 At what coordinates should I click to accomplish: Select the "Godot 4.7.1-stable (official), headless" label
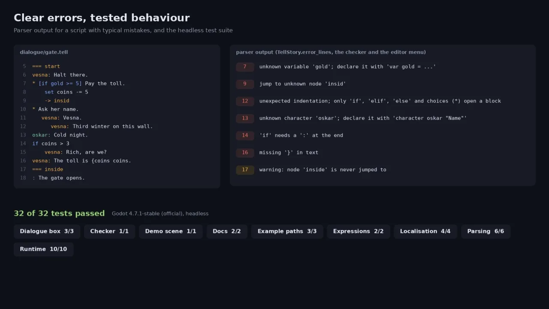tap(160, 213)
